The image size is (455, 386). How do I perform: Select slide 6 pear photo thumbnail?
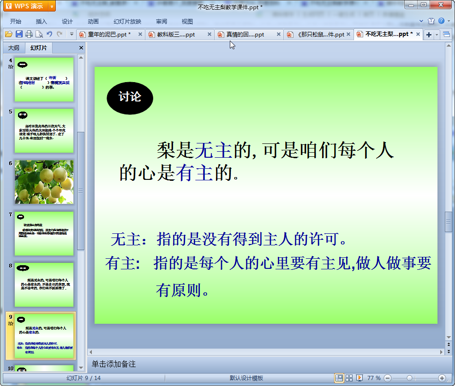point(44,182)
